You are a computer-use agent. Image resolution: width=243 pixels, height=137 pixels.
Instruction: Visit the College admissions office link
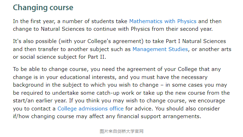[x=91, y=109]
